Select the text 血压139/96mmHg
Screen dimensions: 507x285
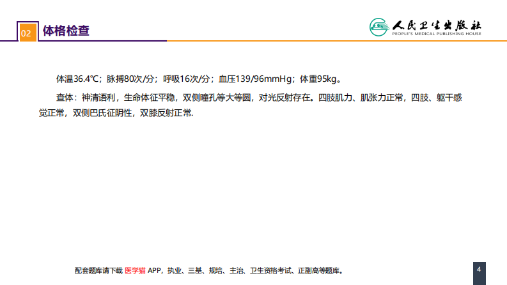click(x=255, y=79)
